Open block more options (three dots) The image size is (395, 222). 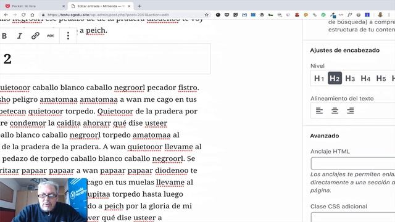click(68, 36)
